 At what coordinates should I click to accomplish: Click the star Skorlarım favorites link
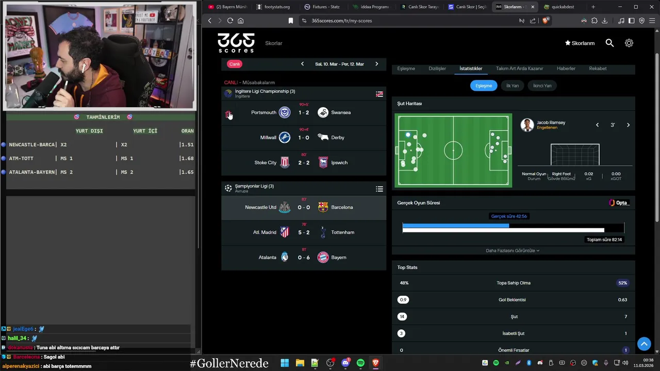pos(580,43)
